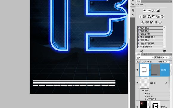Hide the 形状 2 layer
The width and height of the screenshot is (173, 108).
[x=138, y=70]
